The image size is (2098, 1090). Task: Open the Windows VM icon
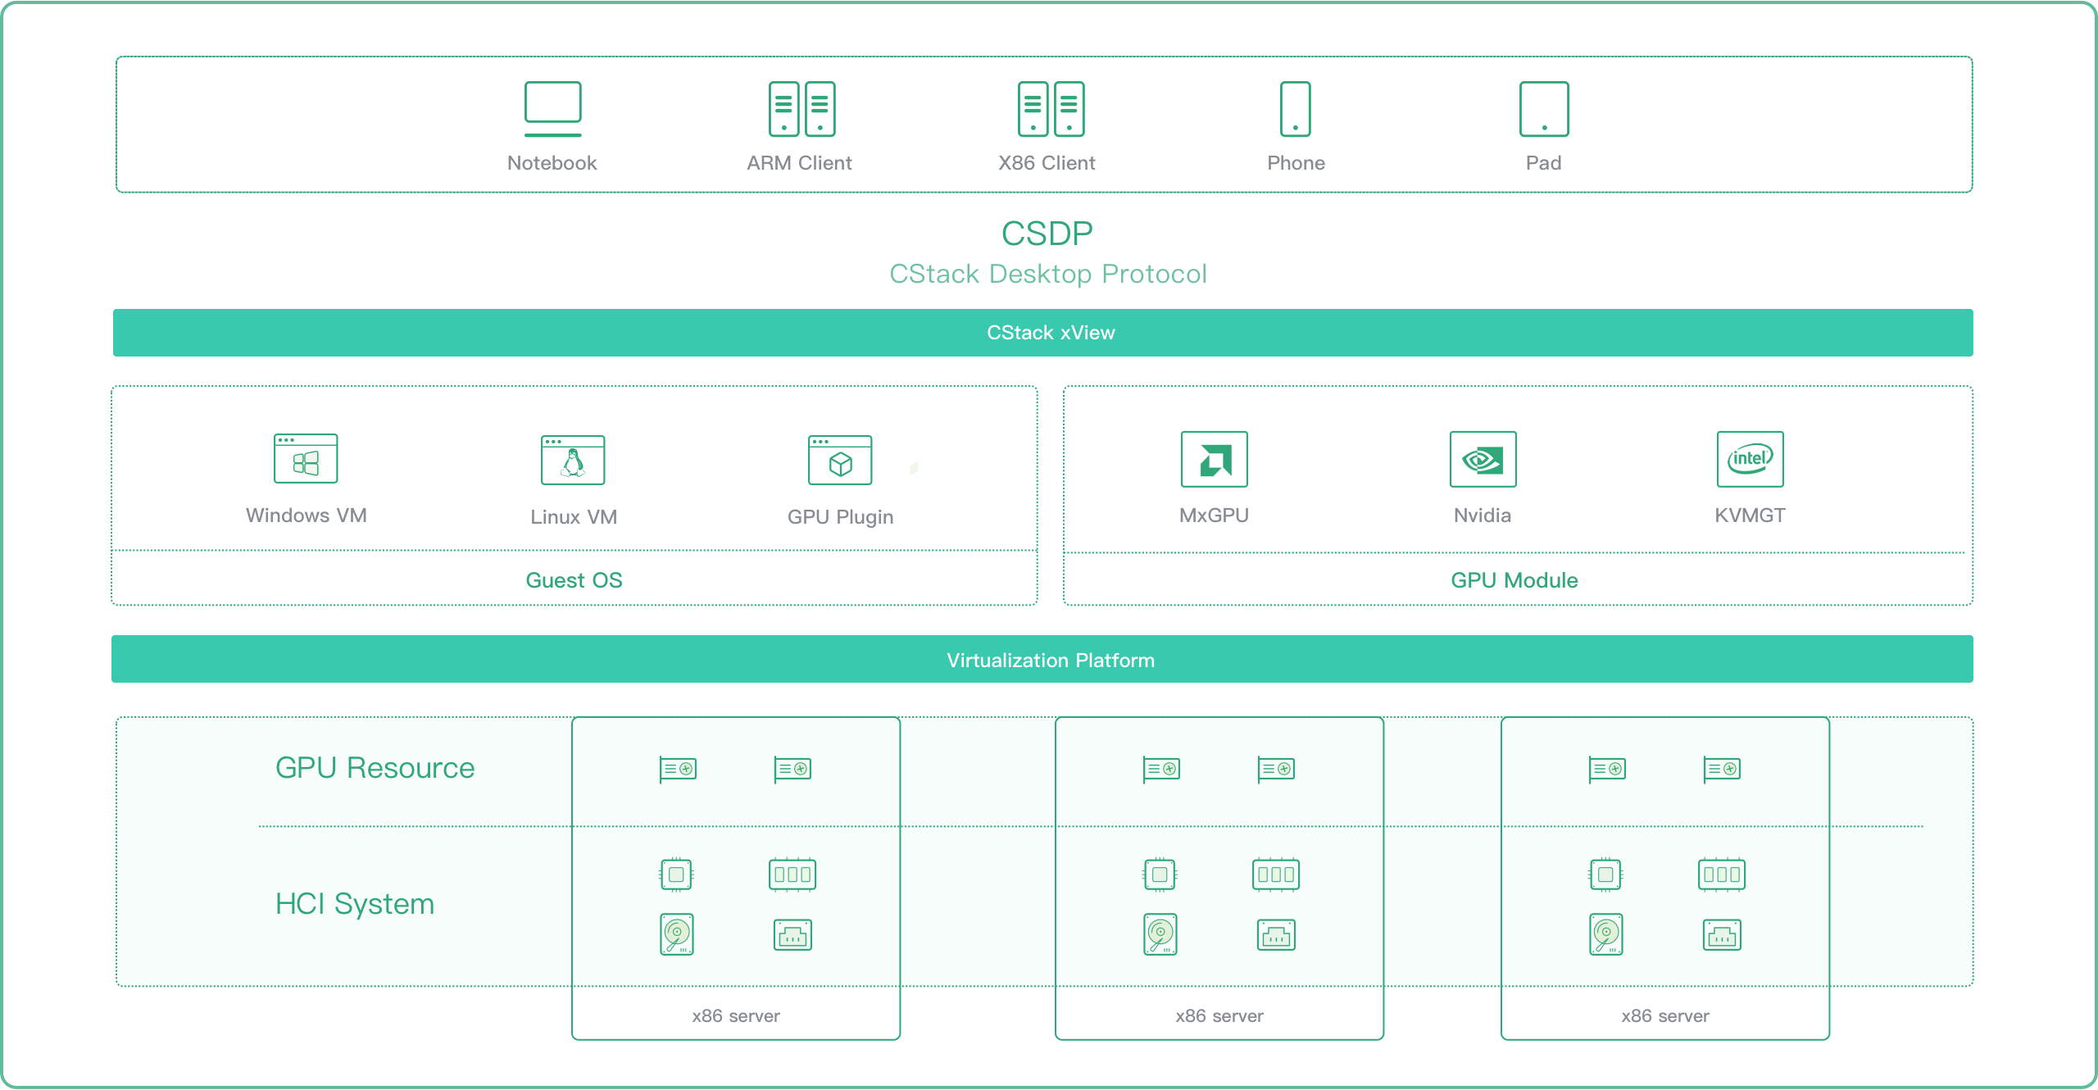[x=306, y=458]
